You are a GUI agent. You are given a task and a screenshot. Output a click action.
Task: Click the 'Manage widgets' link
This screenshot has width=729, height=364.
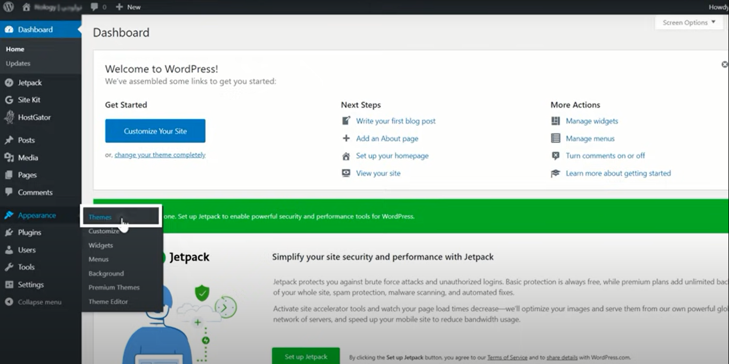click(592, 121)
